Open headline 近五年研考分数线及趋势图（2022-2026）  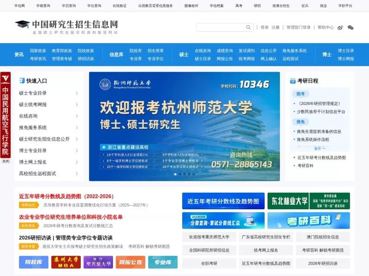click(66, 196)
